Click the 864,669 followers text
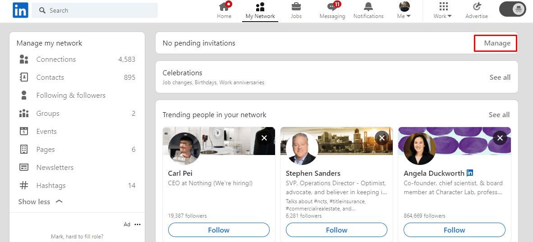533x242 pixels. (x=424, y=216)
